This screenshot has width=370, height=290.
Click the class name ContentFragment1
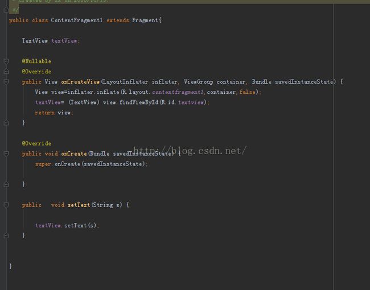(x=77, y=20)
